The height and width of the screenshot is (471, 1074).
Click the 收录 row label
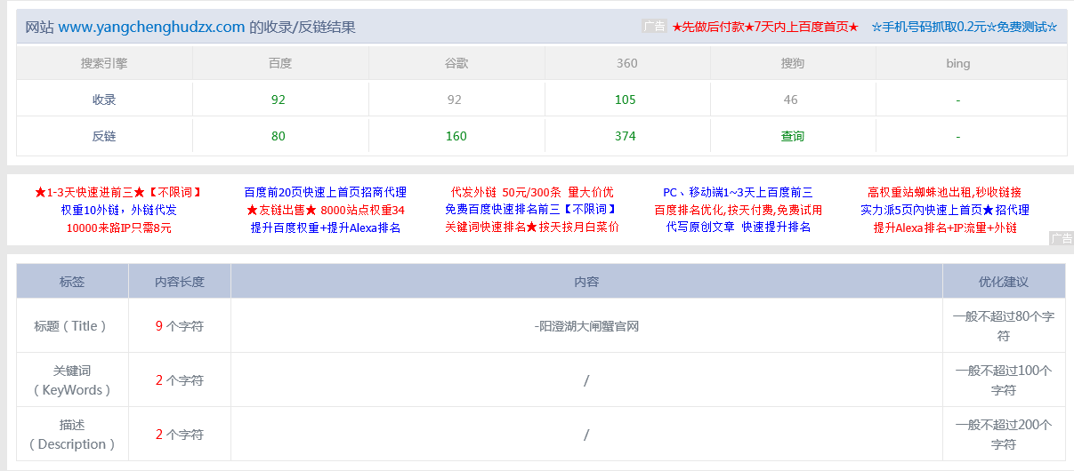tap(104, 100)
